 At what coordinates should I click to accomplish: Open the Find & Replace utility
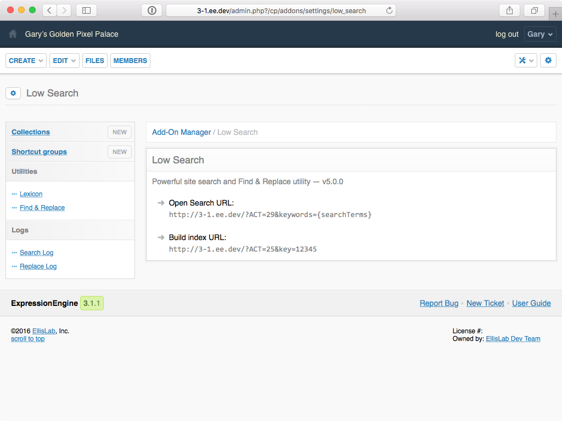tap(42, 208)
